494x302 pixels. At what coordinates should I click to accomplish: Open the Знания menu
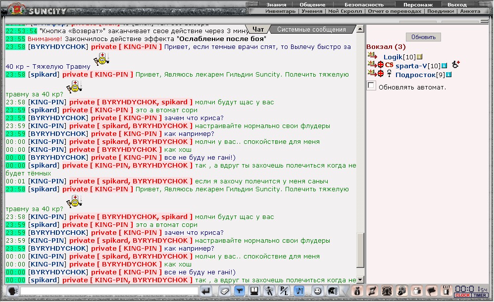pos(276,5)
